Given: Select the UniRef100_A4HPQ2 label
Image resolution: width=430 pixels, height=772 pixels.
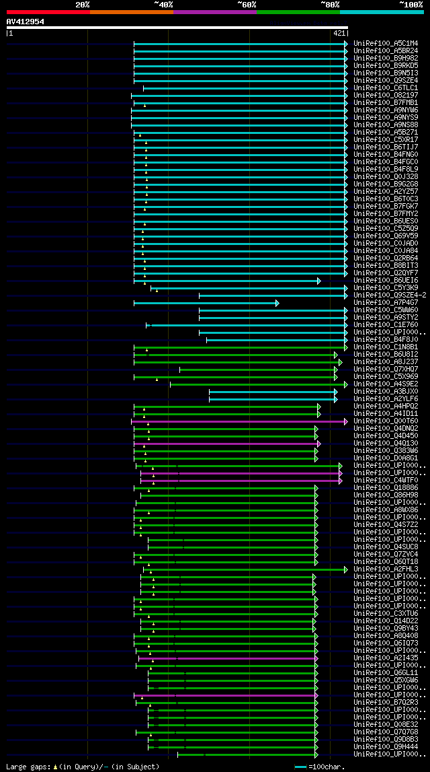Looking at the screenshot, I should pos(386,406).
